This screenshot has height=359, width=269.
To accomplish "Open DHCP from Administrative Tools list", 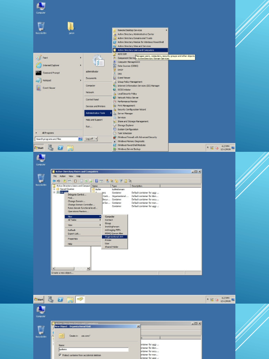I will click(x=120, y=70).
